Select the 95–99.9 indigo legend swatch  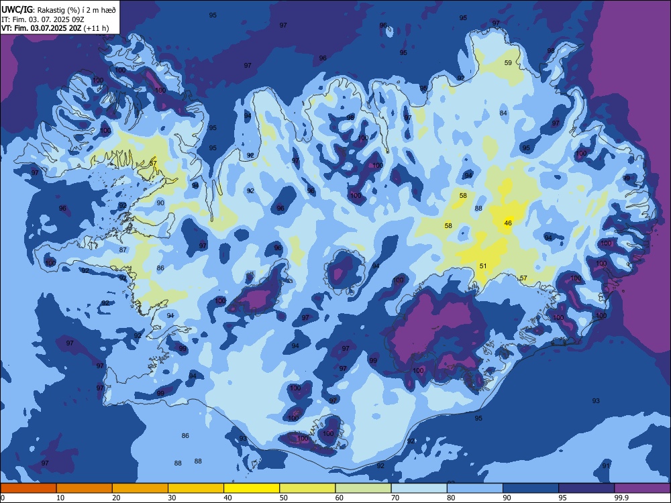coord(586,488)
